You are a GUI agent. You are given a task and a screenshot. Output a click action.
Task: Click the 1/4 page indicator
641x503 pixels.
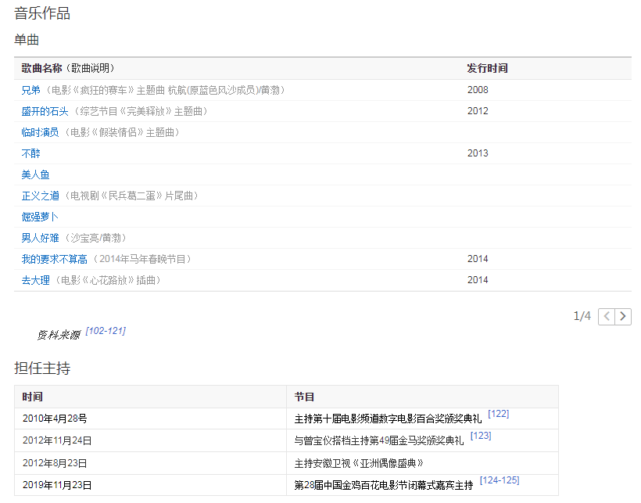582,316
